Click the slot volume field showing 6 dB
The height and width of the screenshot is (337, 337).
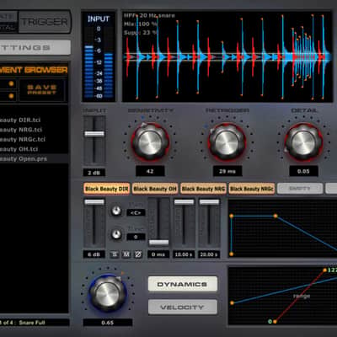click(94, 254)
